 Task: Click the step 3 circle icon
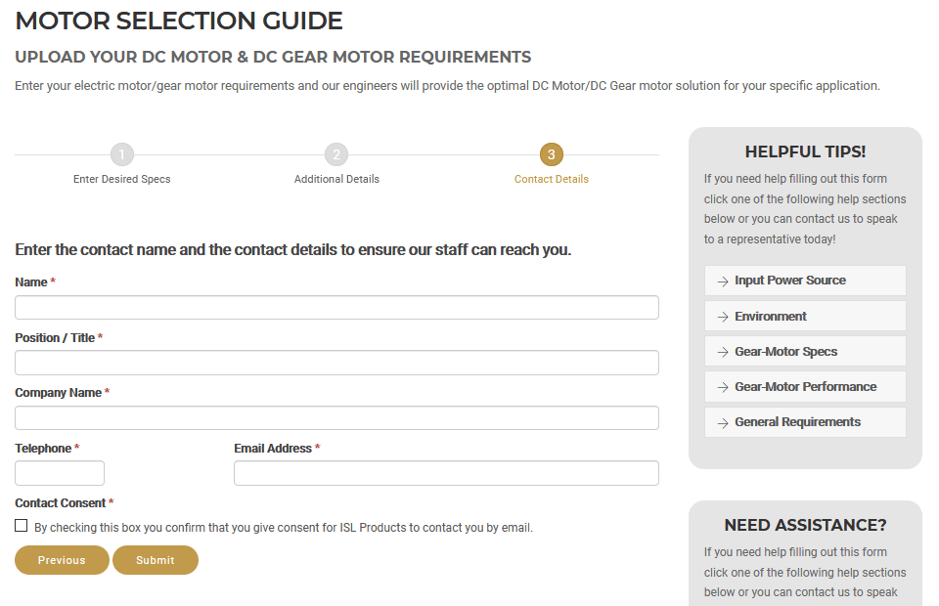(552, 154)
